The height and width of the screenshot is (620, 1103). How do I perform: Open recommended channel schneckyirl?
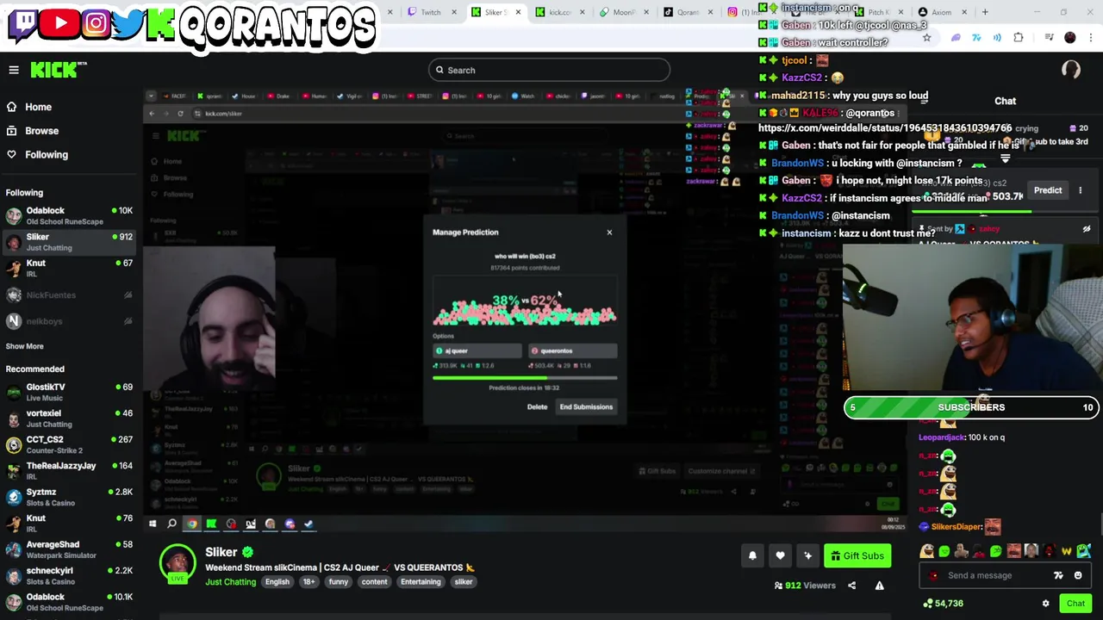pyautogui.click(x=69, y=575)
